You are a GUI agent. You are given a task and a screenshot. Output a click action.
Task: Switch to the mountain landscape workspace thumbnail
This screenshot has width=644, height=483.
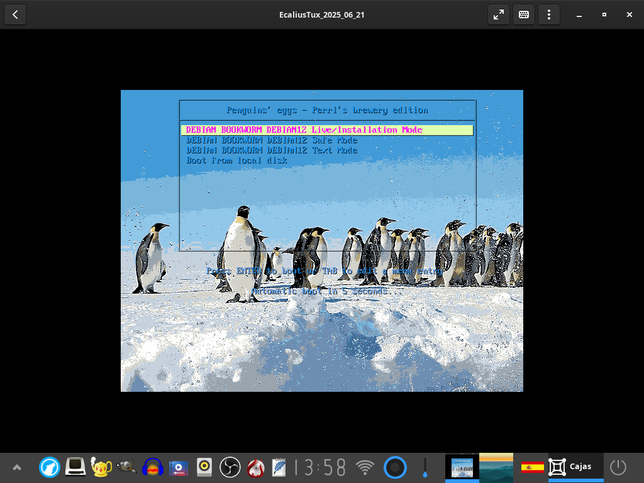tap(496, 468)
